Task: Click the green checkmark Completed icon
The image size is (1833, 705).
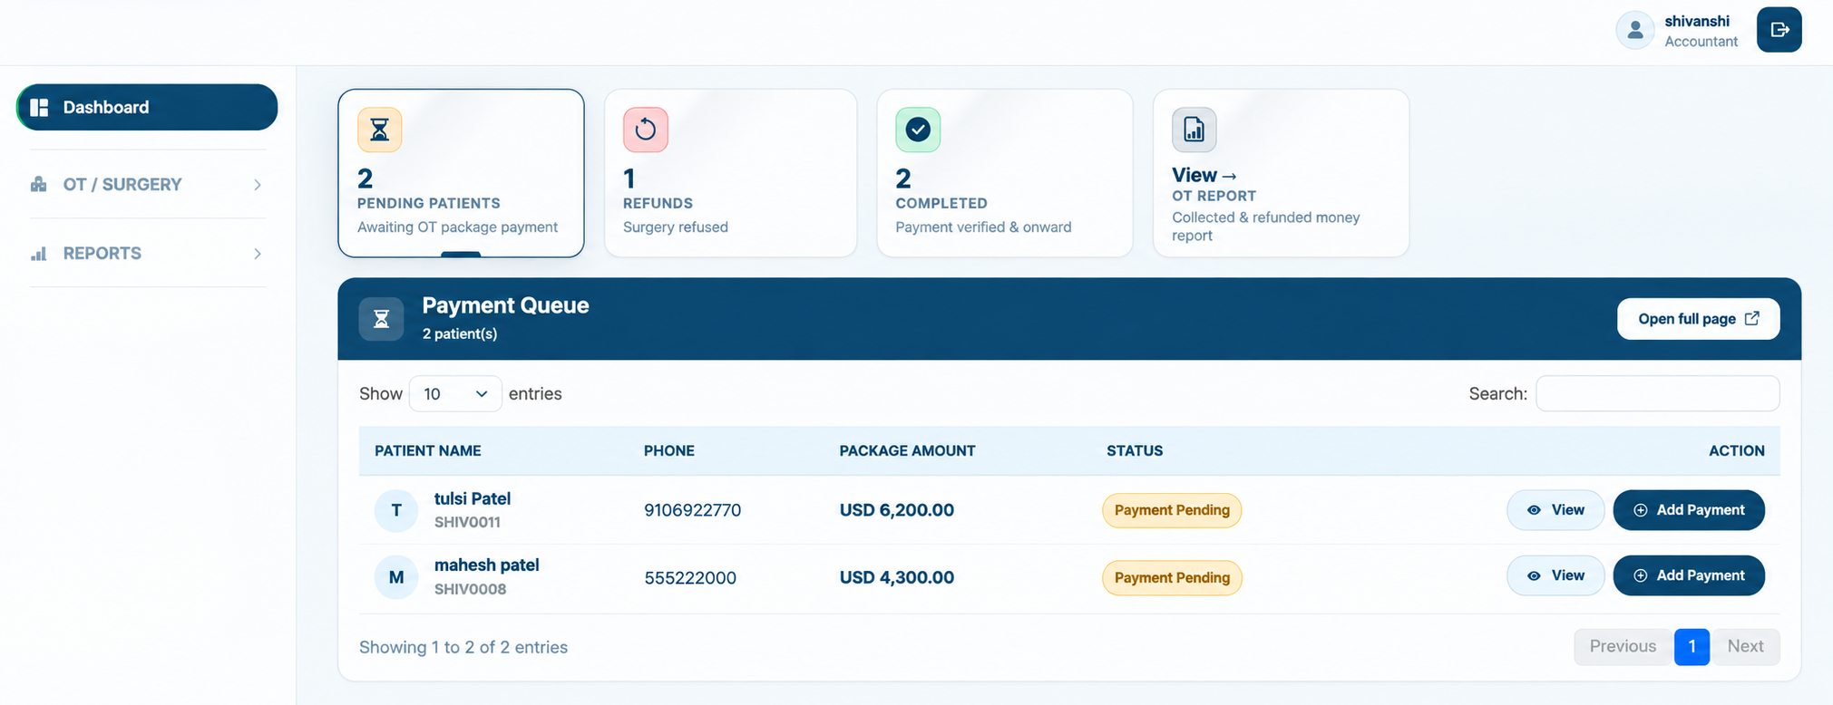Action: (918, 130)
